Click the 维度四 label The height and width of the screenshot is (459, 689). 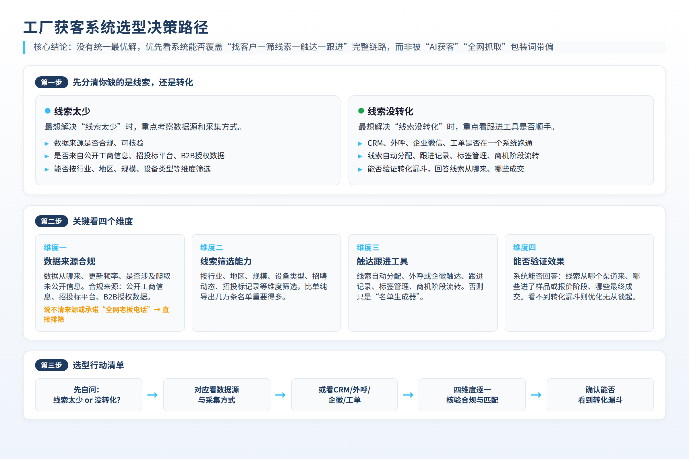coord(525,247)
